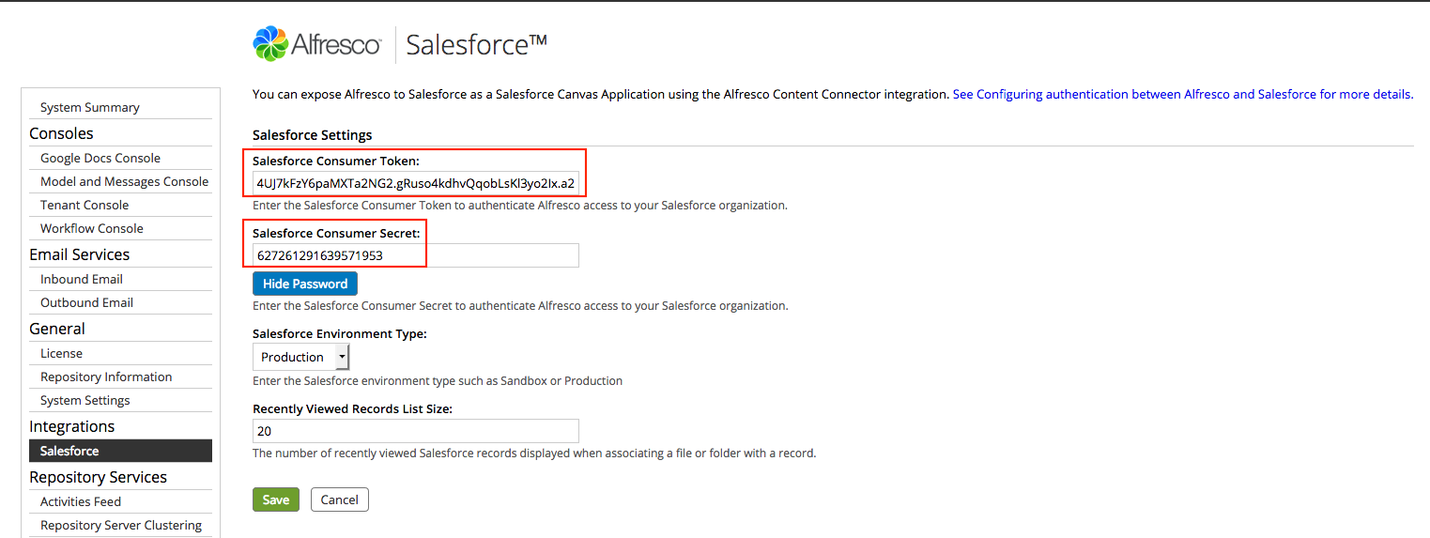The width and height of the screenshot is (1430, 538).
Task: Expand the Salesforce Environment Type dropdown
Action: coord(301,357)
